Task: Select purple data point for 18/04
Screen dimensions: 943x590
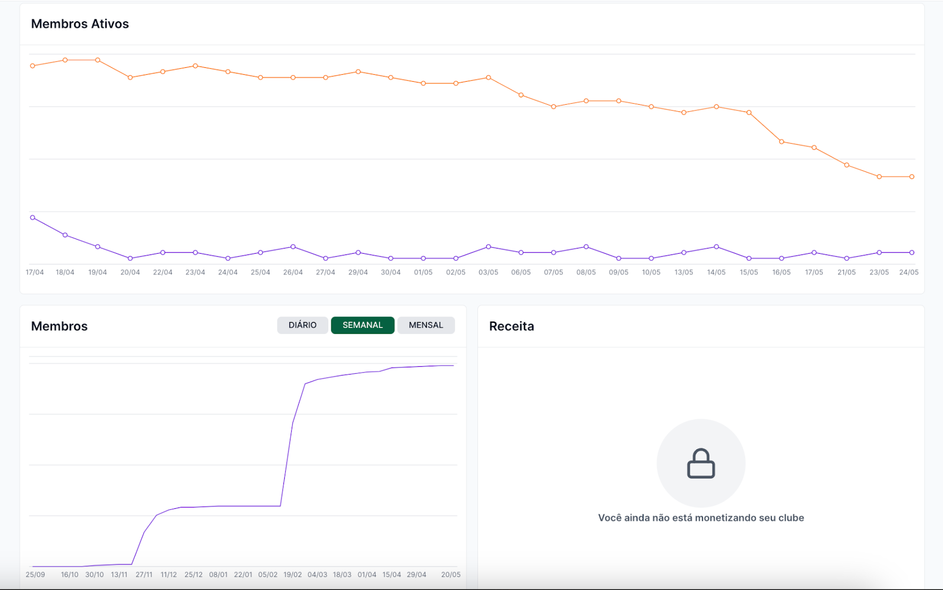Action: tap(65, 235)
